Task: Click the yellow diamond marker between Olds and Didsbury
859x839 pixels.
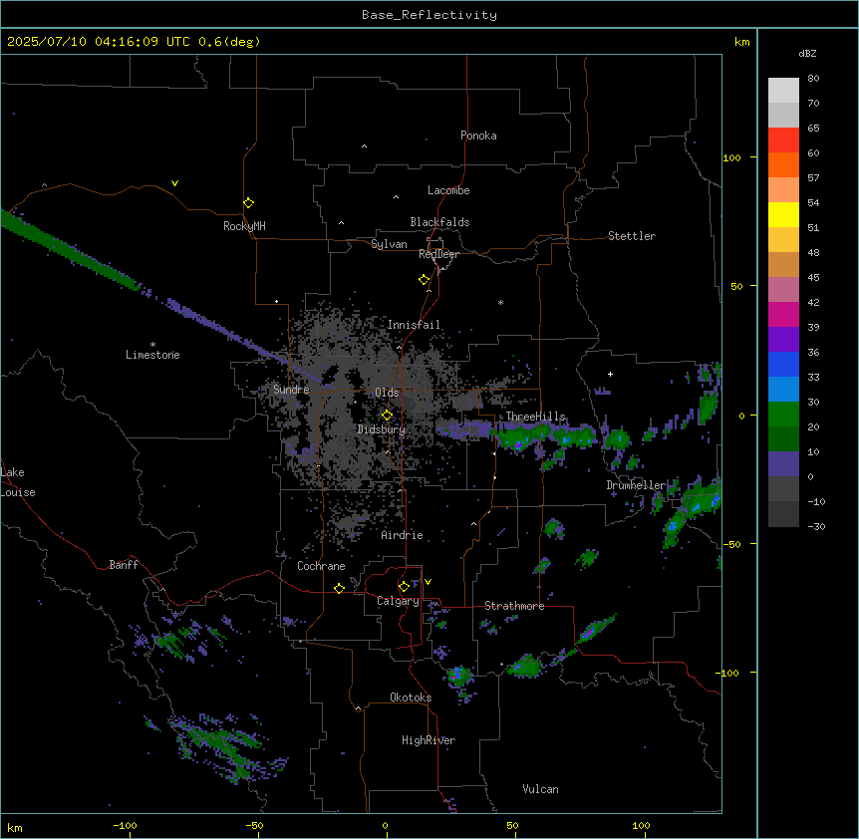Action: (x=387, y=416)
